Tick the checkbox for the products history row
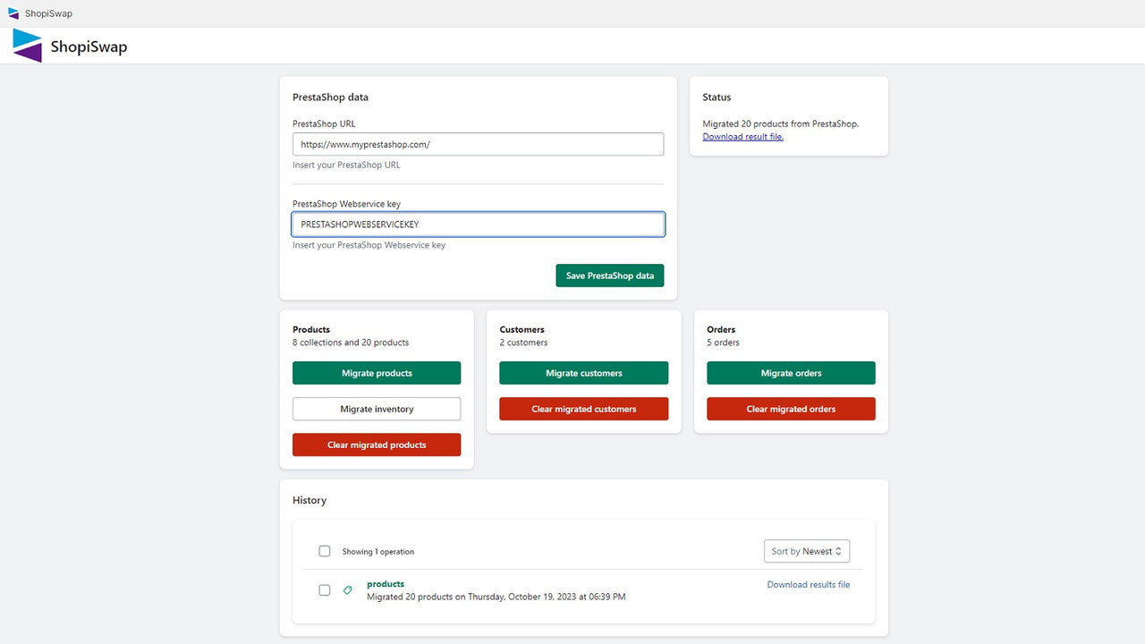Screen dimensions: 1145x644 [325, 590]
